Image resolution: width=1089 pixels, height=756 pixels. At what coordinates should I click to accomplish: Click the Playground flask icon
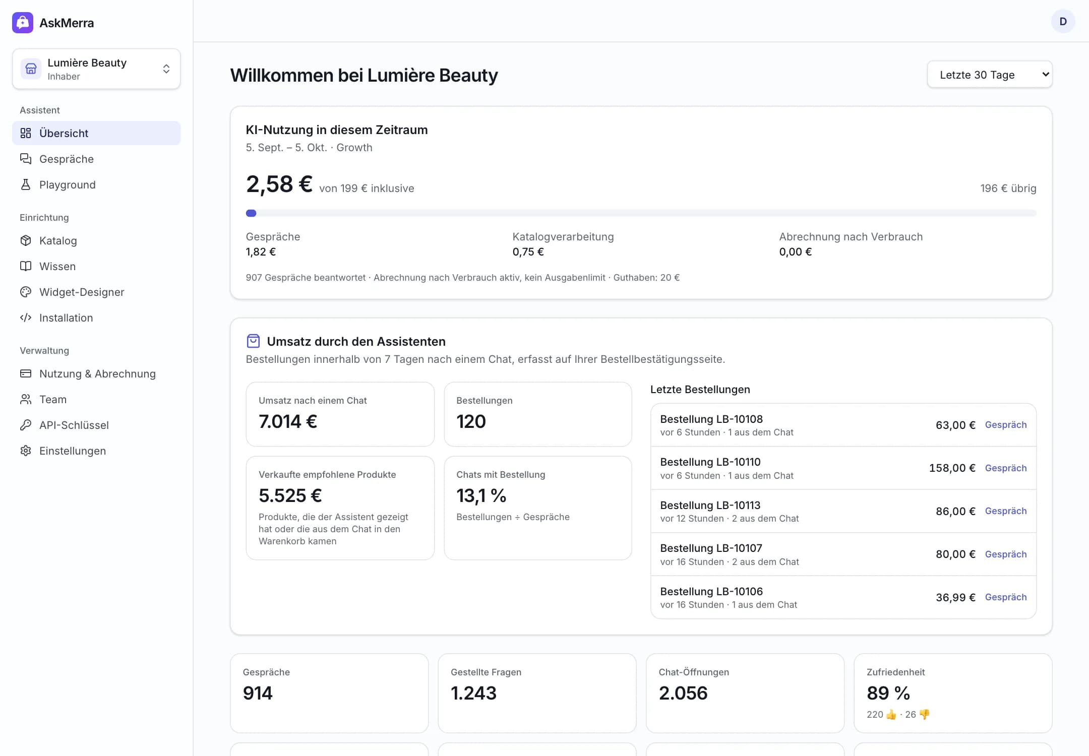coord(26,184)
